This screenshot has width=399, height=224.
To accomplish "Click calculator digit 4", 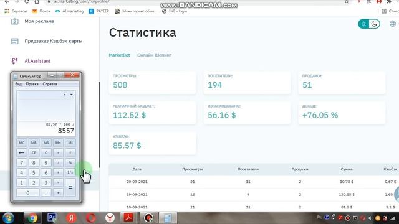I will pos(22,173).
